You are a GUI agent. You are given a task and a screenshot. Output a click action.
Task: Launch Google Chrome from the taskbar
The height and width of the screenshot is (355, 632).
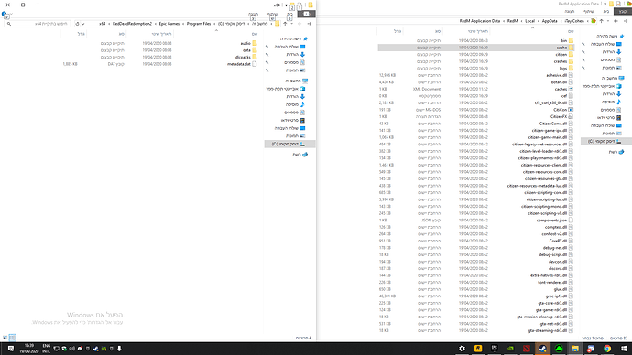607,349
